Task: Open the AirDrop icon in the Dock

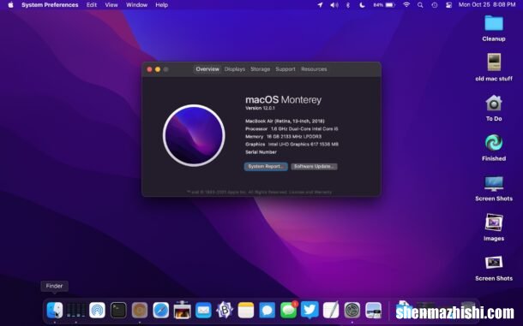Action: pos(97,310)
